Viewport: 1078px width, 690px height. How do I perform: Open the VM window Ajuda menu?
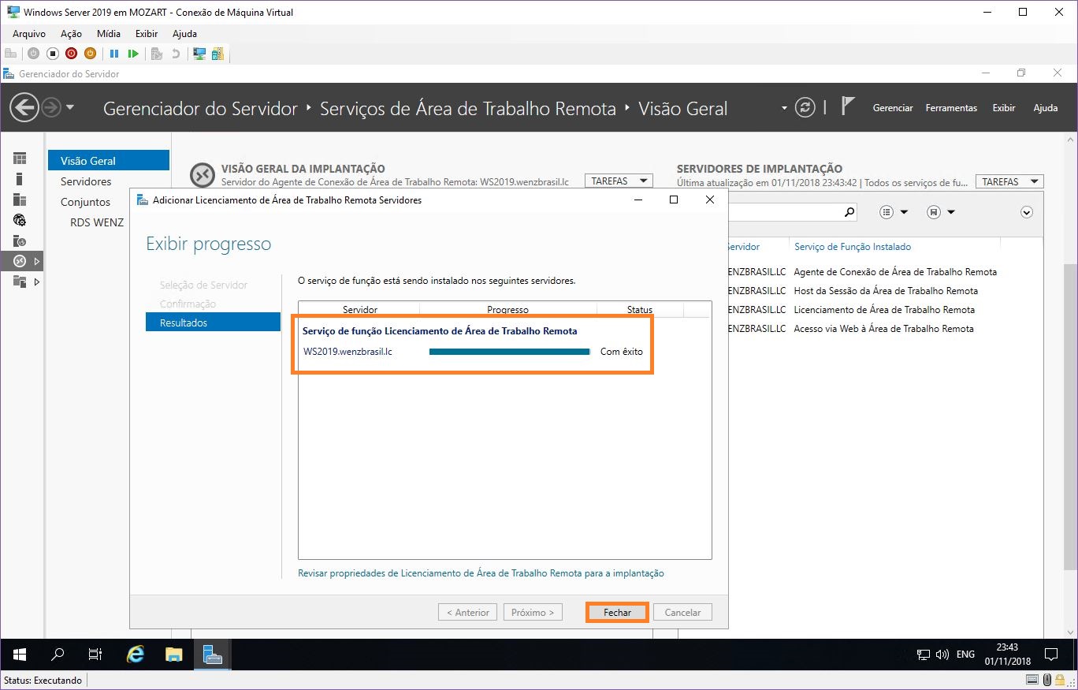coord(184,34)
